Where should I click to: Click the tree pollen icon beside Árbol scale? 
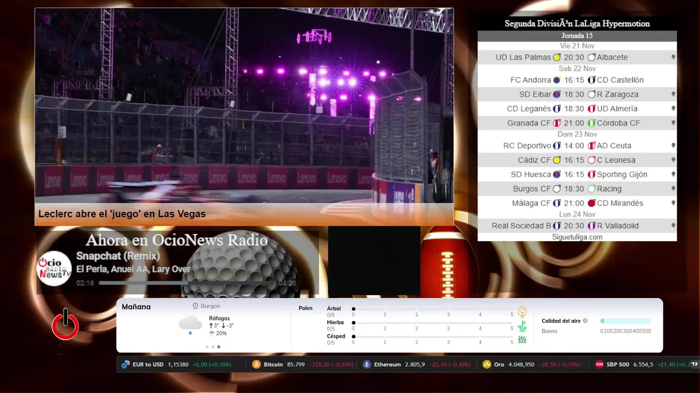pos(522,312)
